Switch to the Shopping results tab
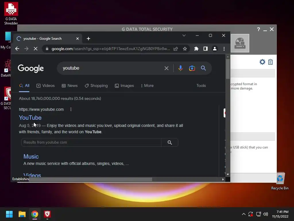This screenshot has width=294, height=221. coord(96,86)
